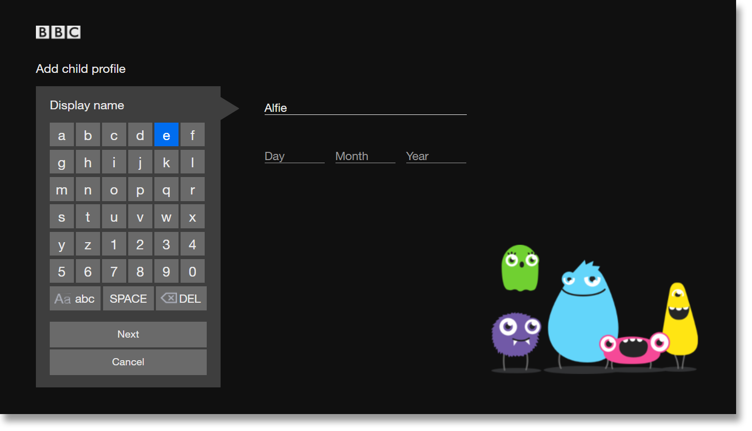Select the Month input field
The image size is (752, 431).
[365, 156]
